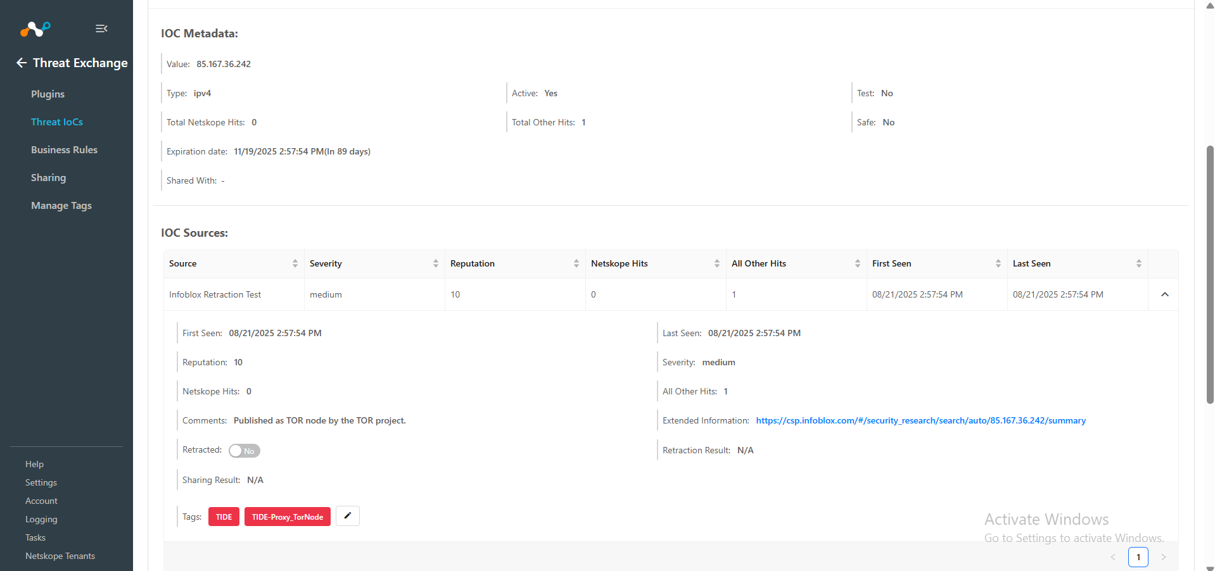Go to previous page arrow
Viewport: 1215px width, 571px height.
(1113, 557)
